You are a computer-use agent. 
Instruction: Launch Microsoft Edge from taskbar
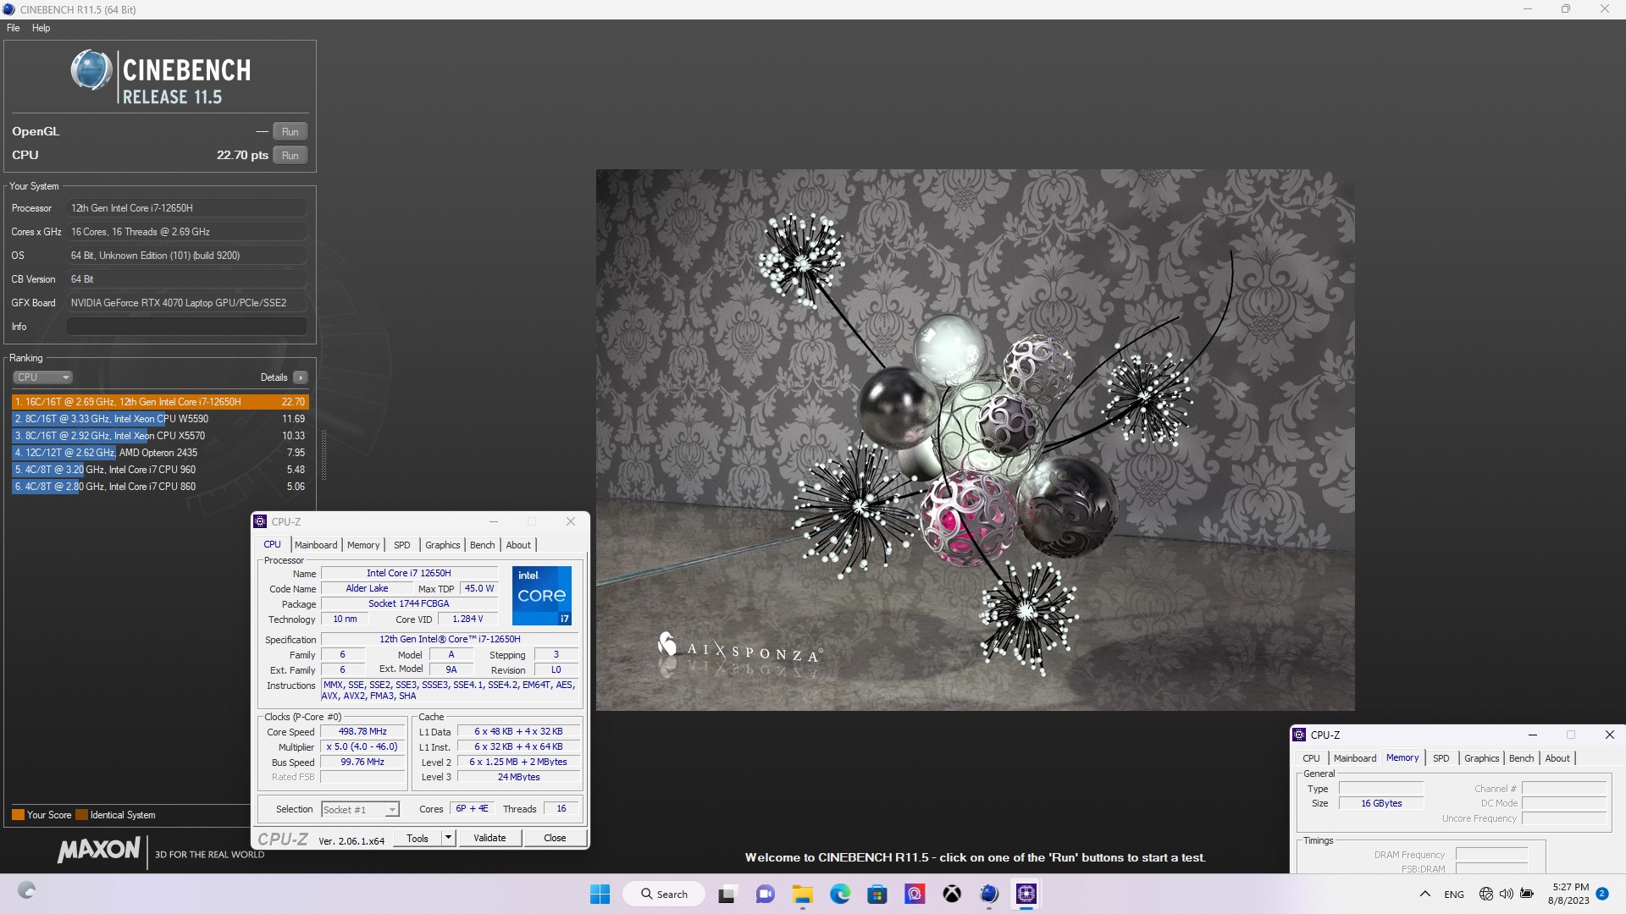pyautogui.click(x=840, y=895)
